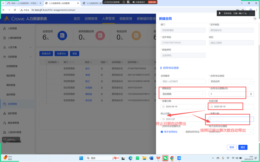Image resolution: width=260 pixels, height=162 pixels.
Task: Open 入职材料管理 in the sidebar
Action: click(x=15, y=132)
